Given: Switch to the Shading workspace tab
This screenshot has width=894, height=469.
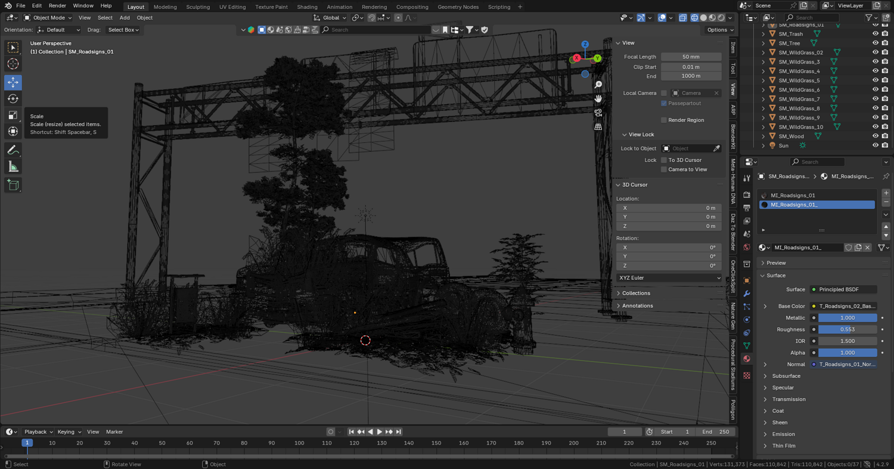Looking at the screenshot, I should pos(307,7).
